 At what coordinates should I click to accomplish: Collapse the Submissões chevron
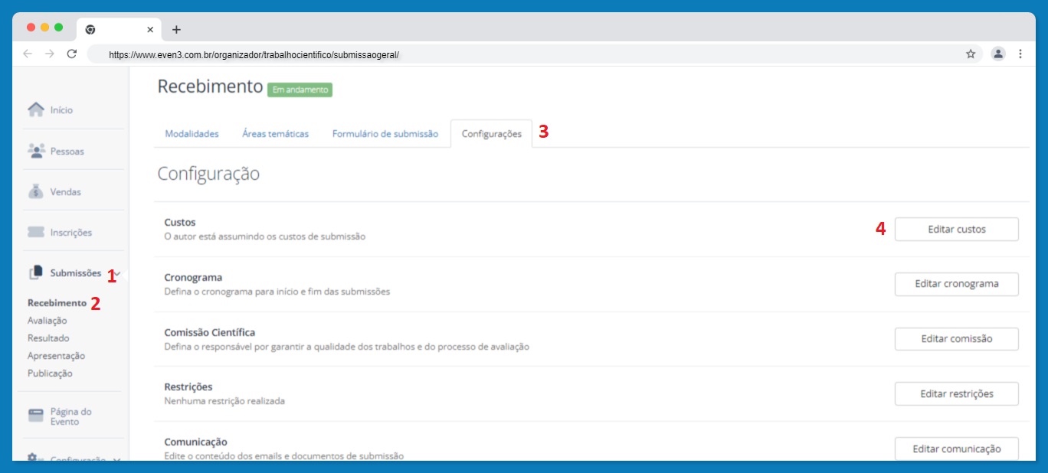(117, 273)
